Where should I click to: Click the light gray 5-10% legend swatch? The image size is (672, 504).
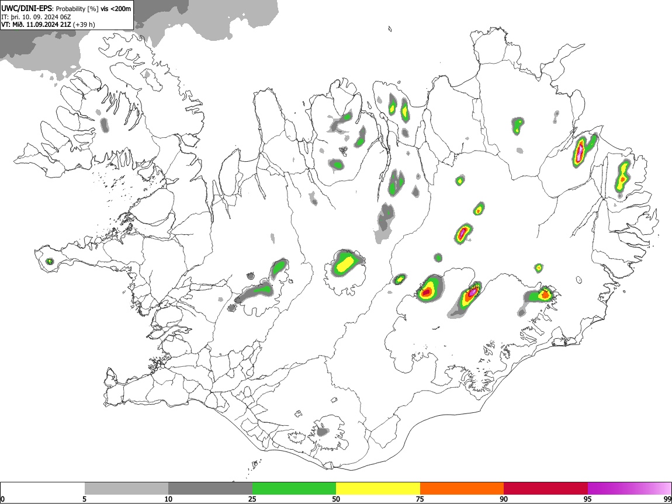pyautogui.click(x=126, y=488)
